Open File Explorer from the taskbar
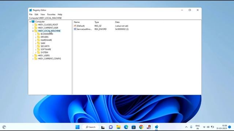 point(118,127)
